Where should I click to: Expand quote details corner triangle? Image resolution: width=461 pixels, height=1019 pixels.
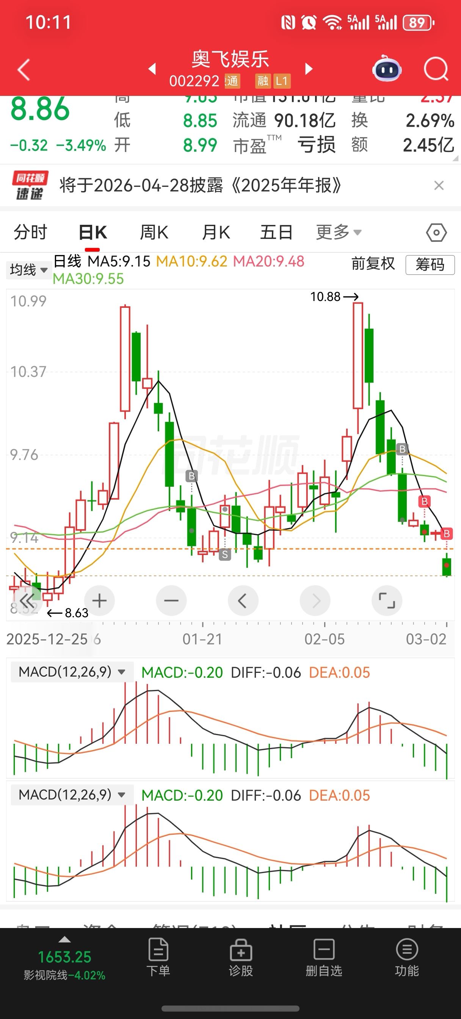click(x=455, y=158)
